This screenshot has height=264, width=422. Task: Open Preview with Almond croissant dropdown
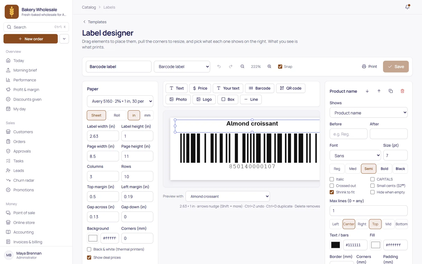click(228, 196)
